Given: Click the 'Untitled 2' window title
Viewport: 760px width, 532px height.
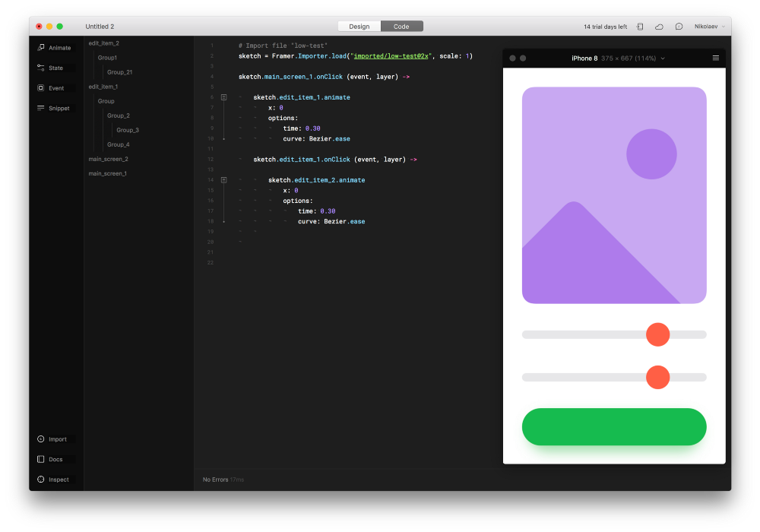Looking at the screenshot, I should point(100,27).
